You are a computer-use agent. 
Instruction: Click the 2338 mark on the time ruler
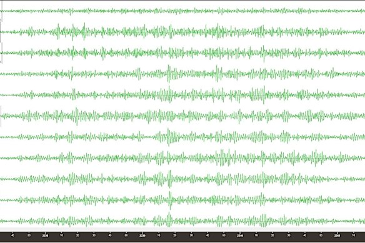point(46,236)
